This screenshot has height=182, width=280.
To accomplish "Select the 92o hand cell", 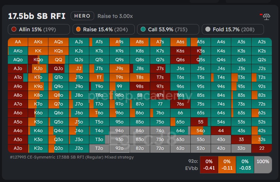I will [x=119, y=148].
